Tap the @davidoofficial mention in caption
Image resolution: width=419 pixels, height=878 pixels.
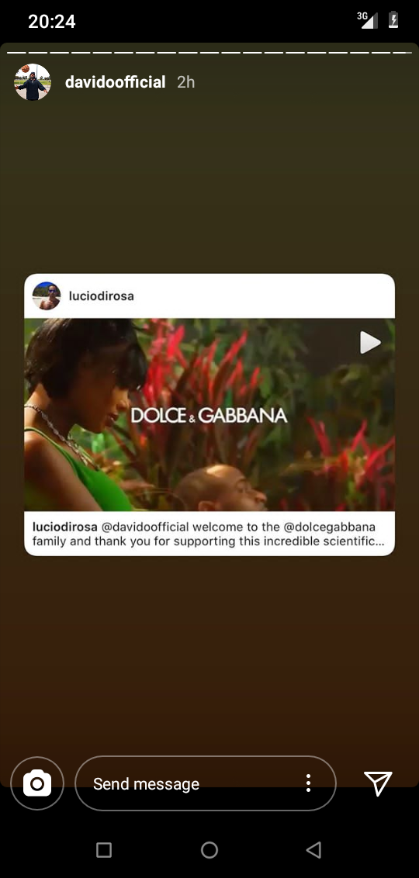[x=145, y=527]
